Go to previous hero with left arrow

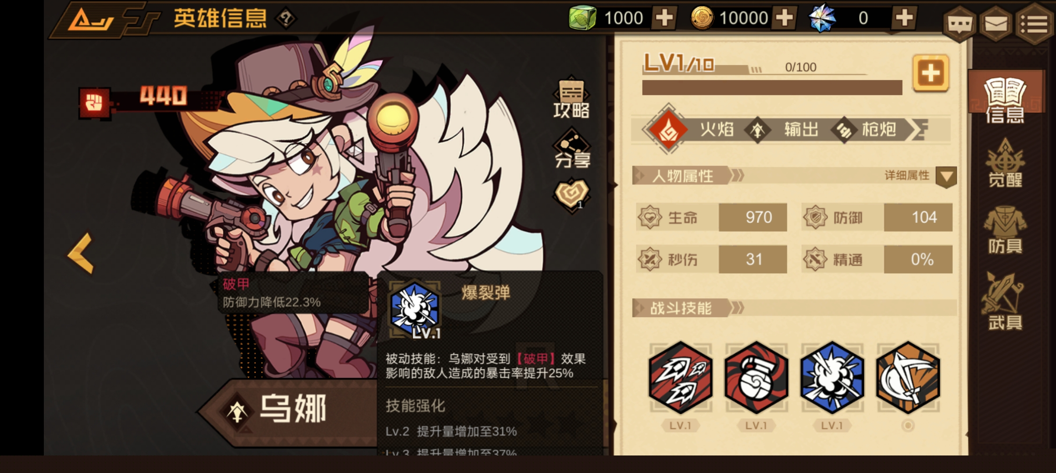81,253
